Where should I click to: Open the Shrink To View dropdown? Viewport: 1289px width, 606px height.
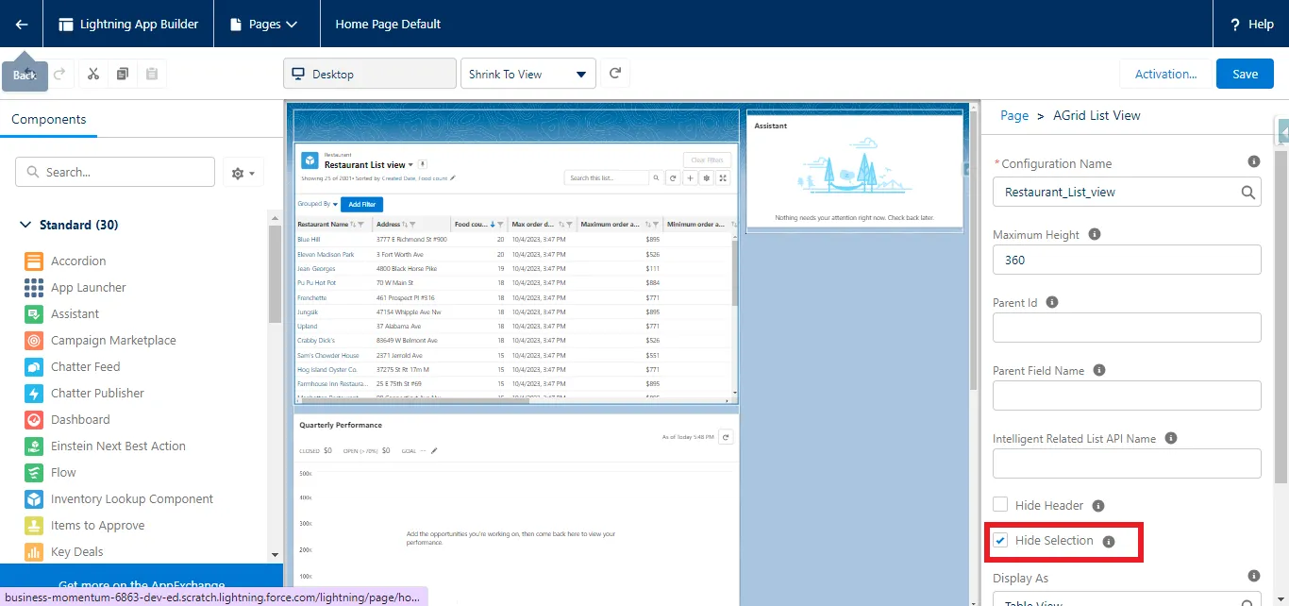(x=528, y=74)
